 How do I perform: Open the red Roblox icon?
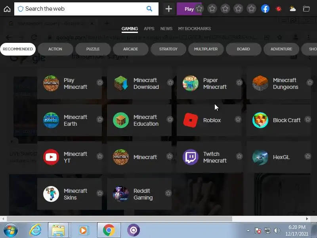click(191, 120)
